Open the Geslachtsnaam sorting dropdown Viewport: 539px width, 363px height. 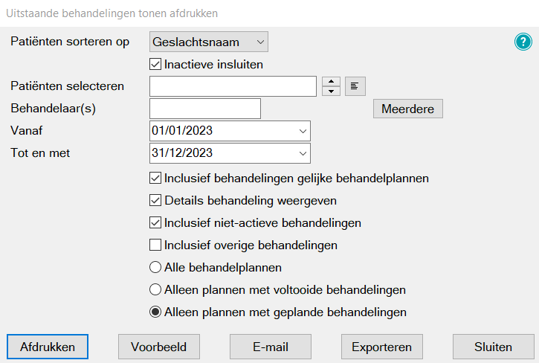tap(209, 42)
